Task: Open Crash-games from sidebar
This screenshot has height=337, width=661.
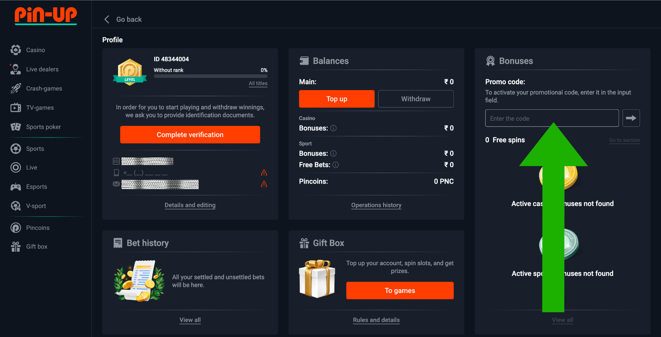Action: pos(44,89)
